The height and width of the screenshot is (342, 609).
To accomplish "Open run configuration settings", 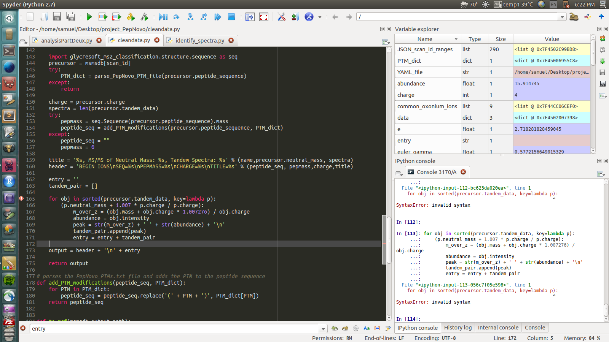I will [x=144, y=17].
